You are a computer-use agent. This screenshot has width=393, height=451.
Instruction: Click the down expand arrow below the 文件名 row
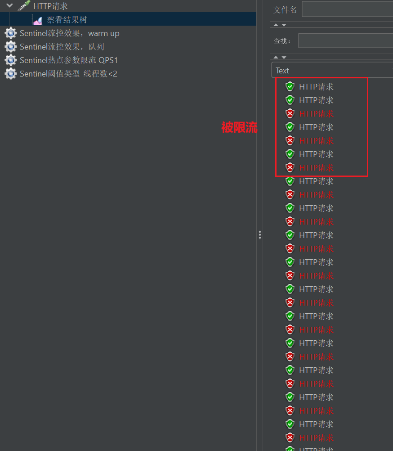coord(284,25)
